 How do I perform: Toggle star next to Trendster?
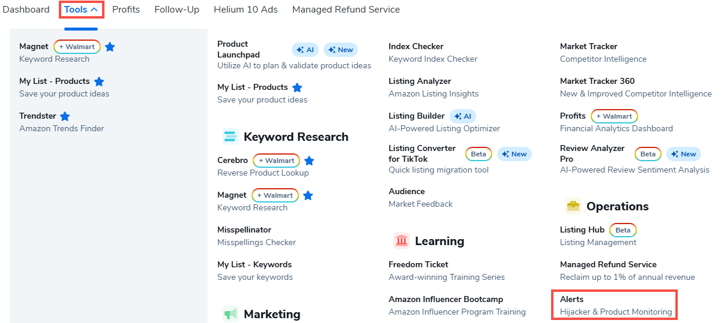click(x=65, y=116)
